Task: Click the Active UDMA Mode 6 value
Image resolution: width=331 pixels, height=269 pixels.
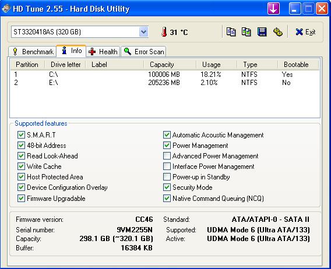Action: coord(258,239)
